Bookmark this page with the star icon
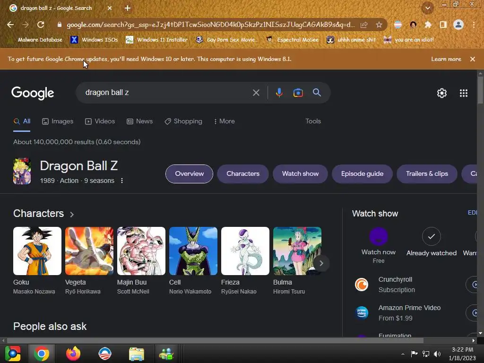 (x=379, y=25)
